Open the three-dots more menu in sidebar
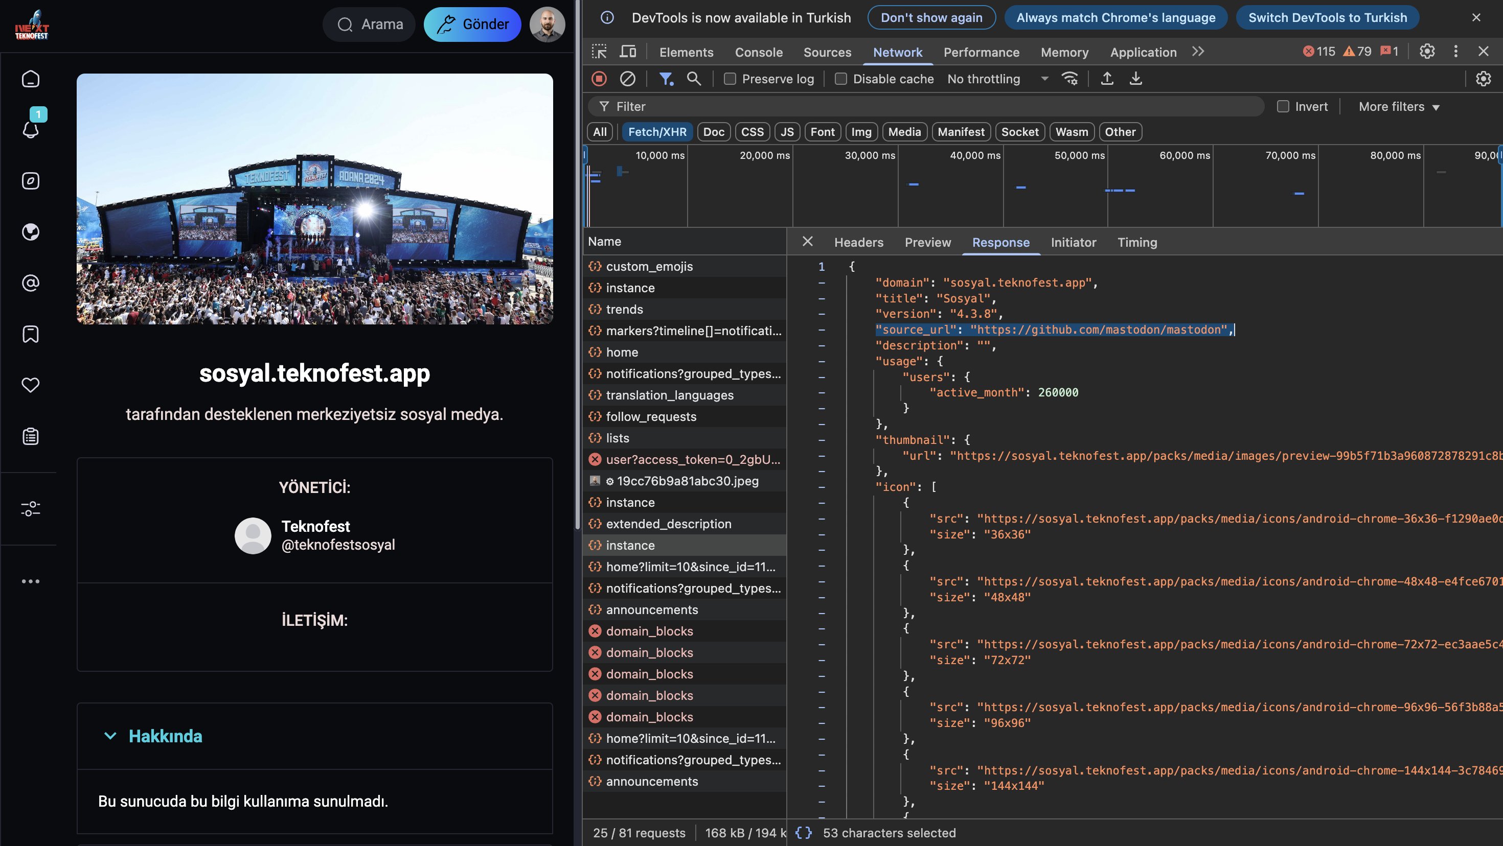The image size is (1503, 846). tap(30, 581)
